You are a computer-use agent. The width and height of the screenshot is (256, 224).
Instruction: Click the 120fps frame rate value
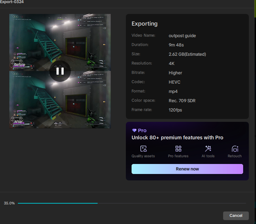[x=175, y=110]
